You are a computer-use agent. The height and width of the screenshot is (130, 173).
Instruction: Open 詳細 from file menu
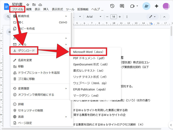(x=40, y=104)
